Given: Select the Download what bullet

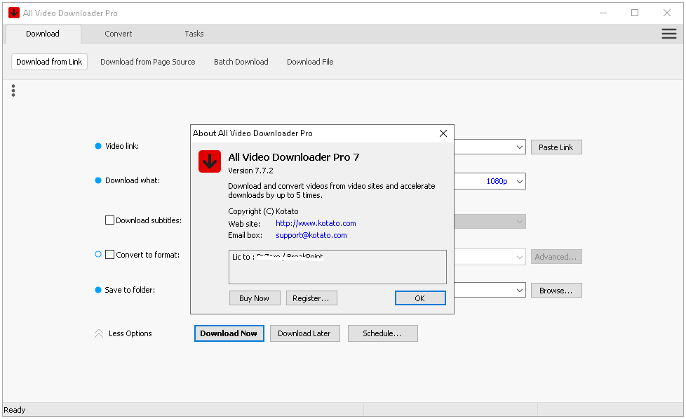Looking at the screenshot, I should click(98, 180).
